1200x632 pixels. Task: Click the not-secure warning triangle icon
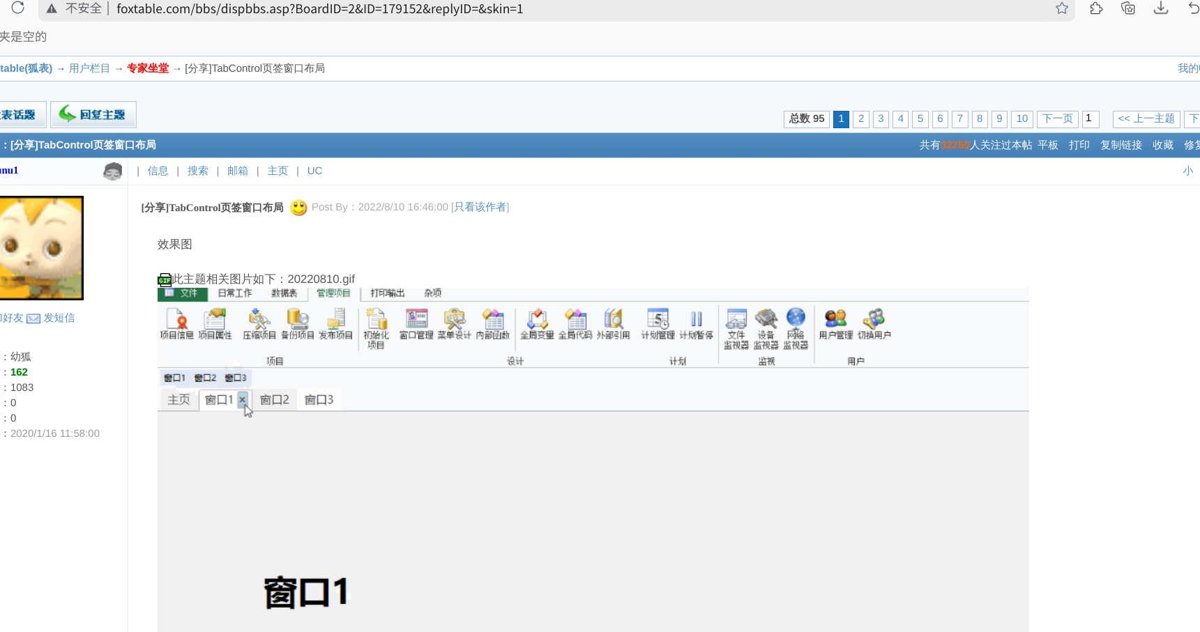(x=52, y=9)
